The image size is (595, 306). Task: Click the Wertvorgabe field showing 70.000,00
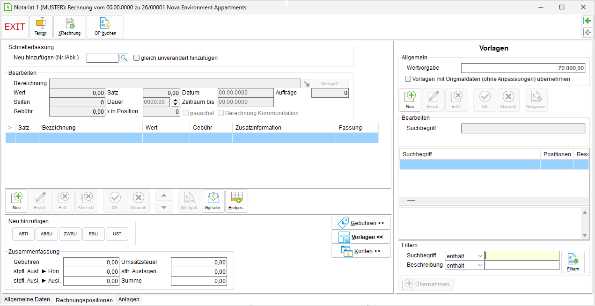click(x=523, y=68)
